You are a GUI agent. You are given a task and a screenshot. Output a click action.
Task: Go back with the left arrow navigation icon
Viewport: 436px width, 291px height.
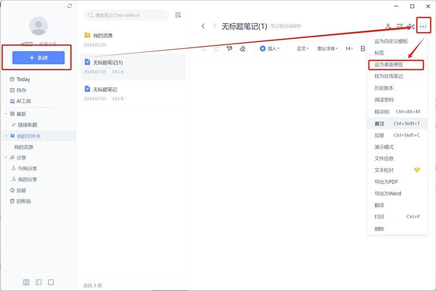coord(203,26)
